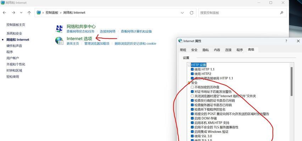Click the help question mark in Internet 属性
The width and height of the screenshot is (302, 141).
[286, 41]
